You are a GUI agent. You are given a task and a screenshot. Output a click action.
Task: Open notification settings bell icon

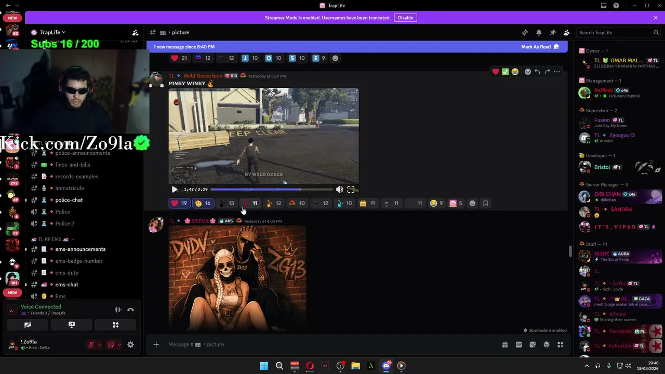(539, 32)
